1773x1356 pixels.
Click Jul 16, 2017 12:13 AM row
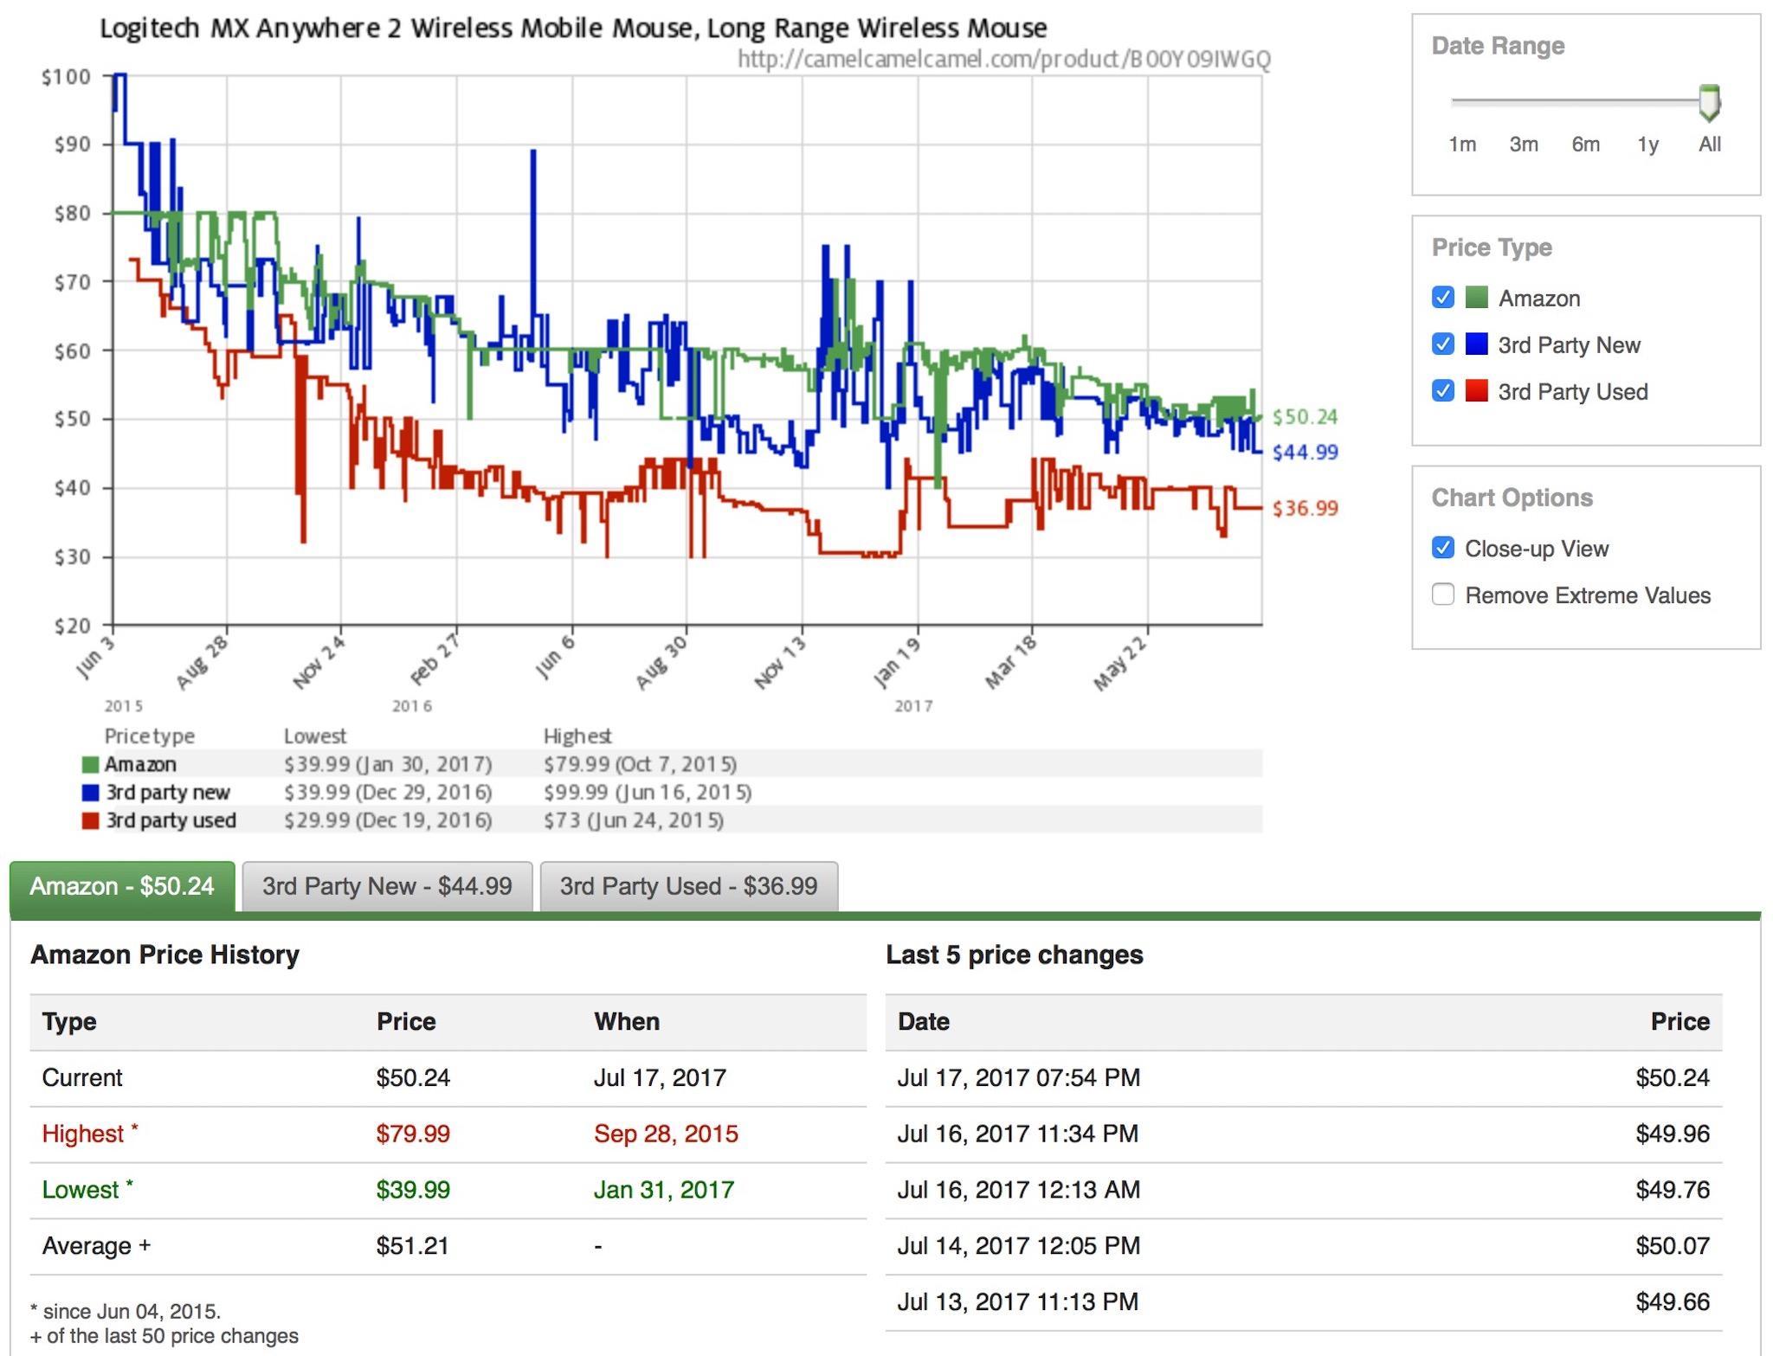pos(1304,1190)
